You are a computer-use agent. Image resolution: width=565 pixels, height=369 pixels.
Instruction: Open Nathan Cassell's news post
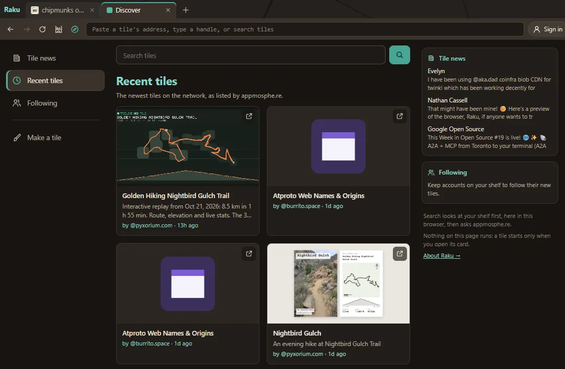pyautogui.click(x=489, y=108)
